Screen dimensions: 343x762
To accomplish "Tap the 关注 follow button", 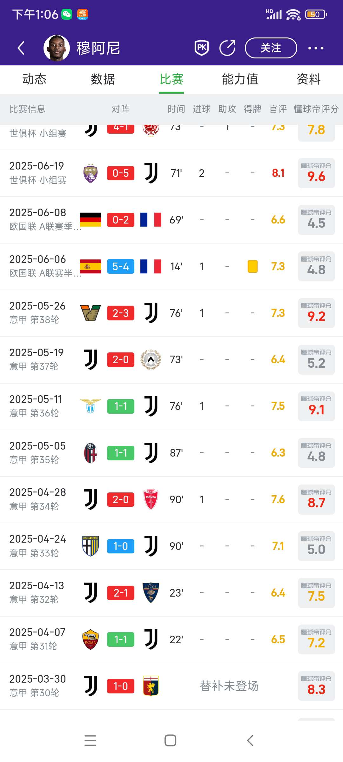I will (x=271, y=48).
